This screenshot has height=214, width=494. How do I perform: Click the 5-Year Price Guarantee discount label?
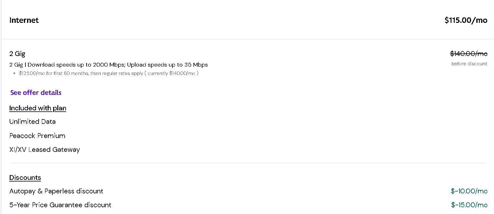[x=60, y=205]
